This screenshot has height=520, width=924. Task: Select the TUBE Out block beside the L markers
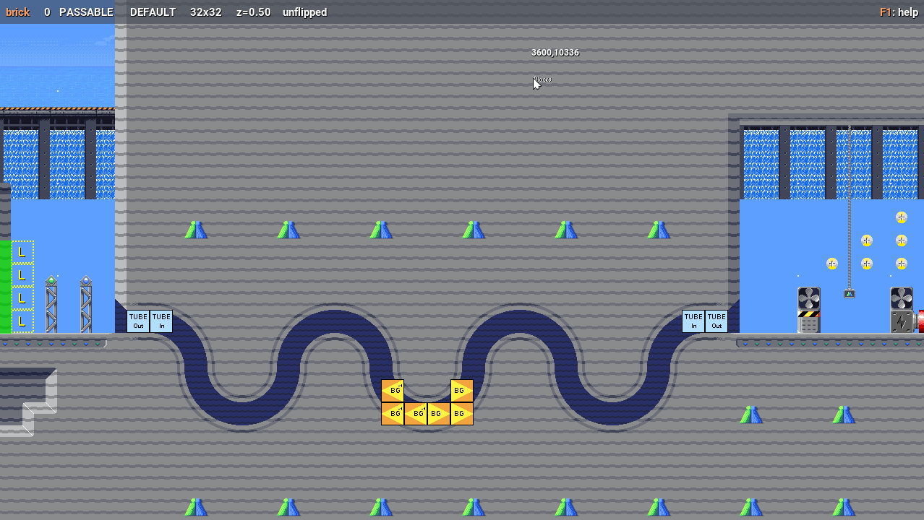(x=138, y=321)
